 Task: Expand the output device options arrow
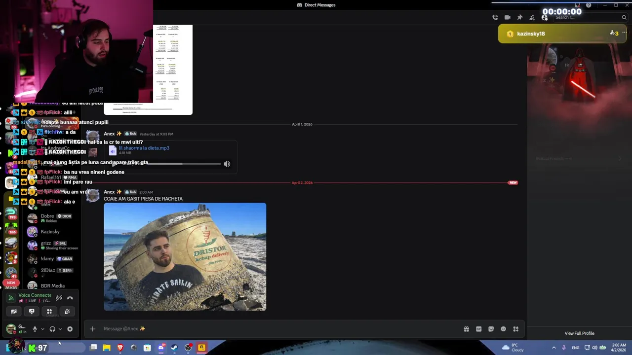pyautogui.click(x=60, y=329)
